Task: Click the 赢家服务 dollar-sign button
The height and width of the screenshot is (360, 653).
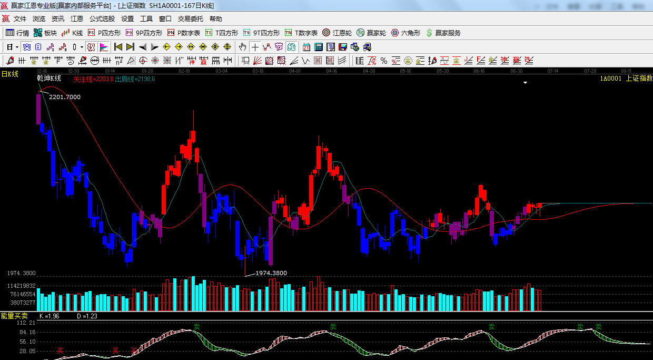Action: click(x=443, y=33)
